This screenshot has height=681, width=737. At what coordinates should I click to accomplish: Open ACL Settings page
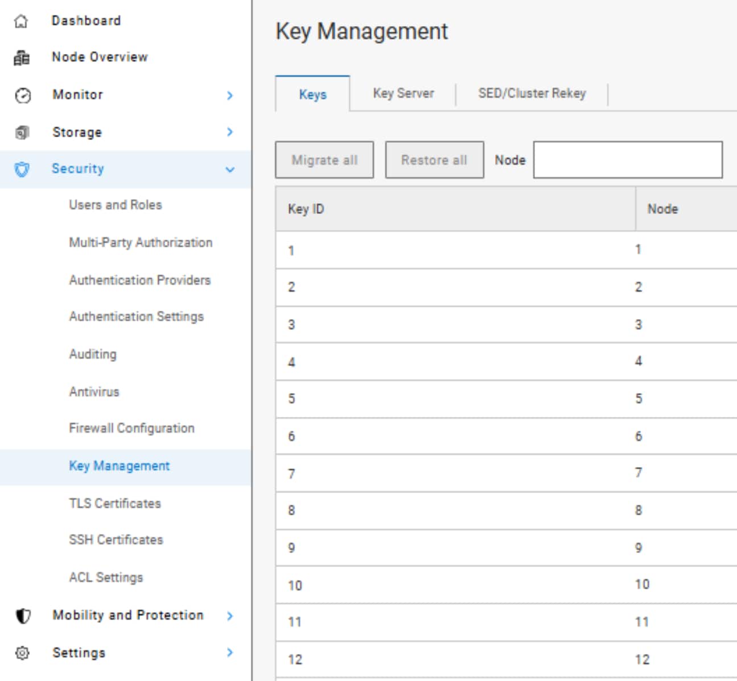106,577
